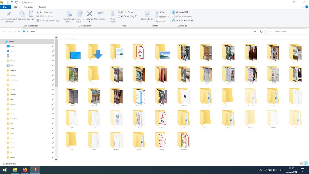Unpin Desktop using its sidebar pin icon

53,46
